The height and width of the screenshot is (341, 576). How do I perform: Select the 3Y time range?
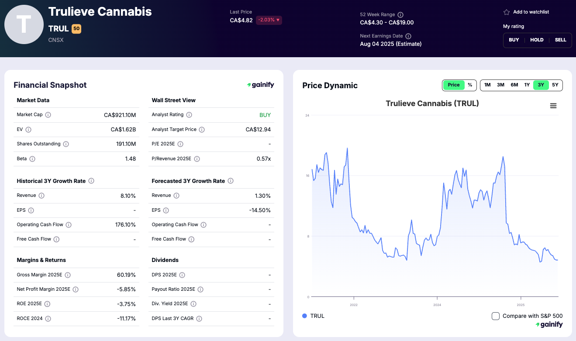click(x=541, y=85)
